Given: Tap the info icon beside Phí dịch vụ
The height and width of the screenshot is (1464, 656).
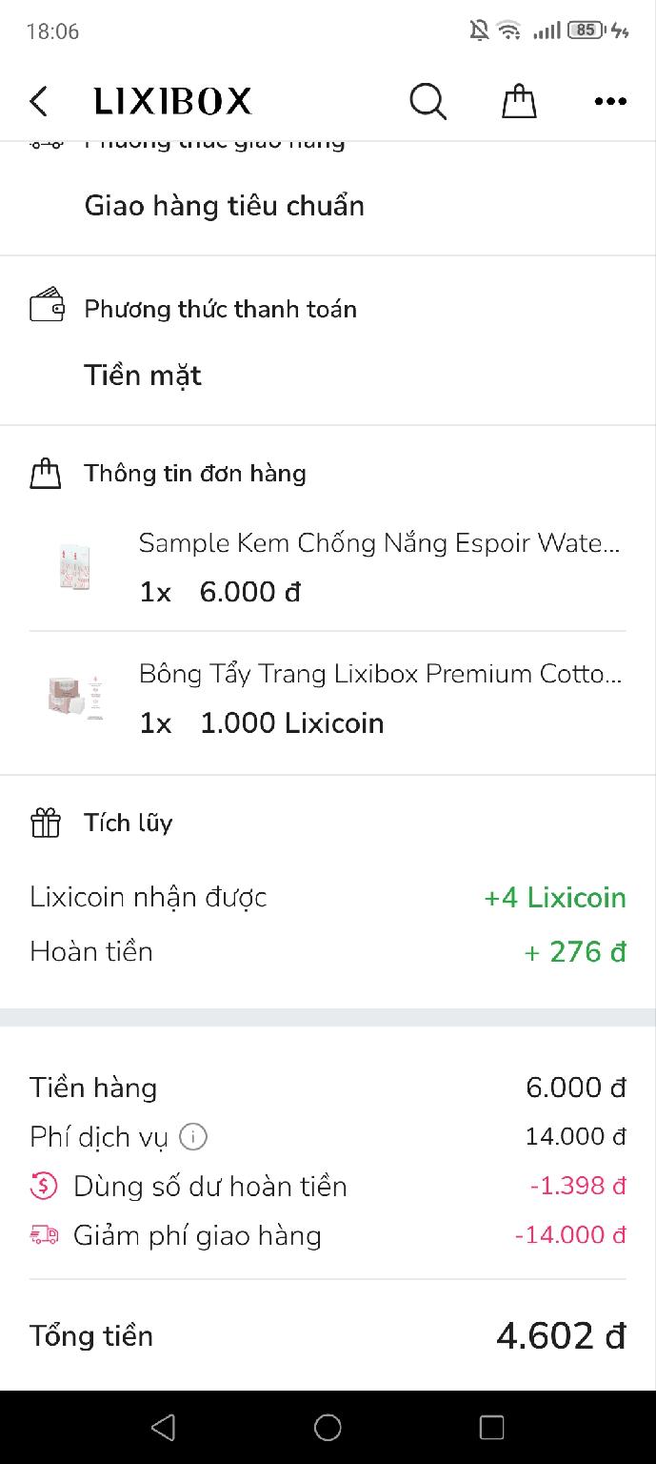Looking at the screenshot, I should (x=193, y=1136).
